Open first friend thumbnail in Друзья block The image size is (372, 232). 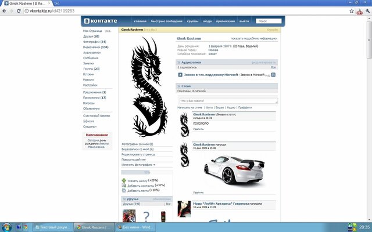129,216
